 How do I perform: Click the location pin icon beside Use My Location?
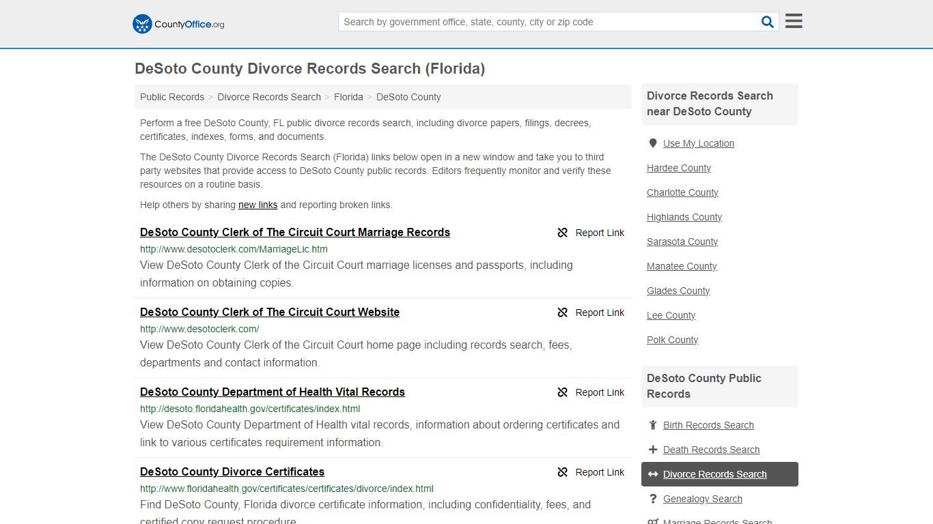[653, 143]
